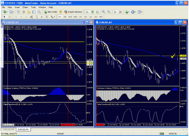This screenshot has width=189, height=136.
Task: Switch to line chart display
Action: (x=98, y=12)
